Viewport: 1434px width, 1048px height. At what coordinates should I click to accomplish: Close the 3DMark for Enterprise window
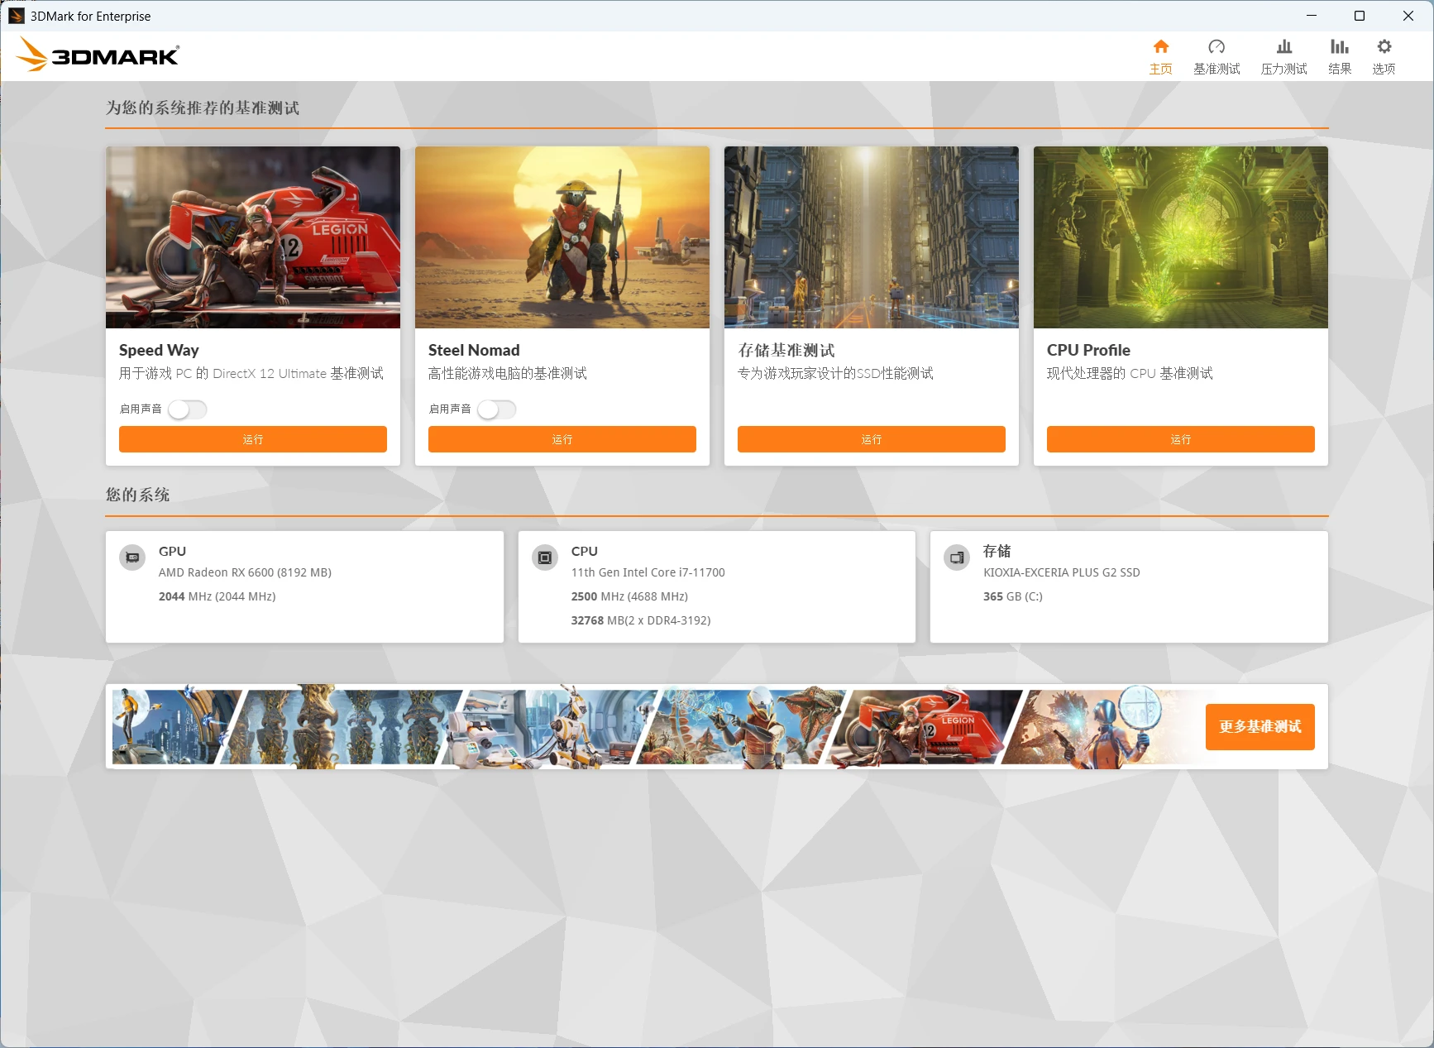pos(1408,16)
